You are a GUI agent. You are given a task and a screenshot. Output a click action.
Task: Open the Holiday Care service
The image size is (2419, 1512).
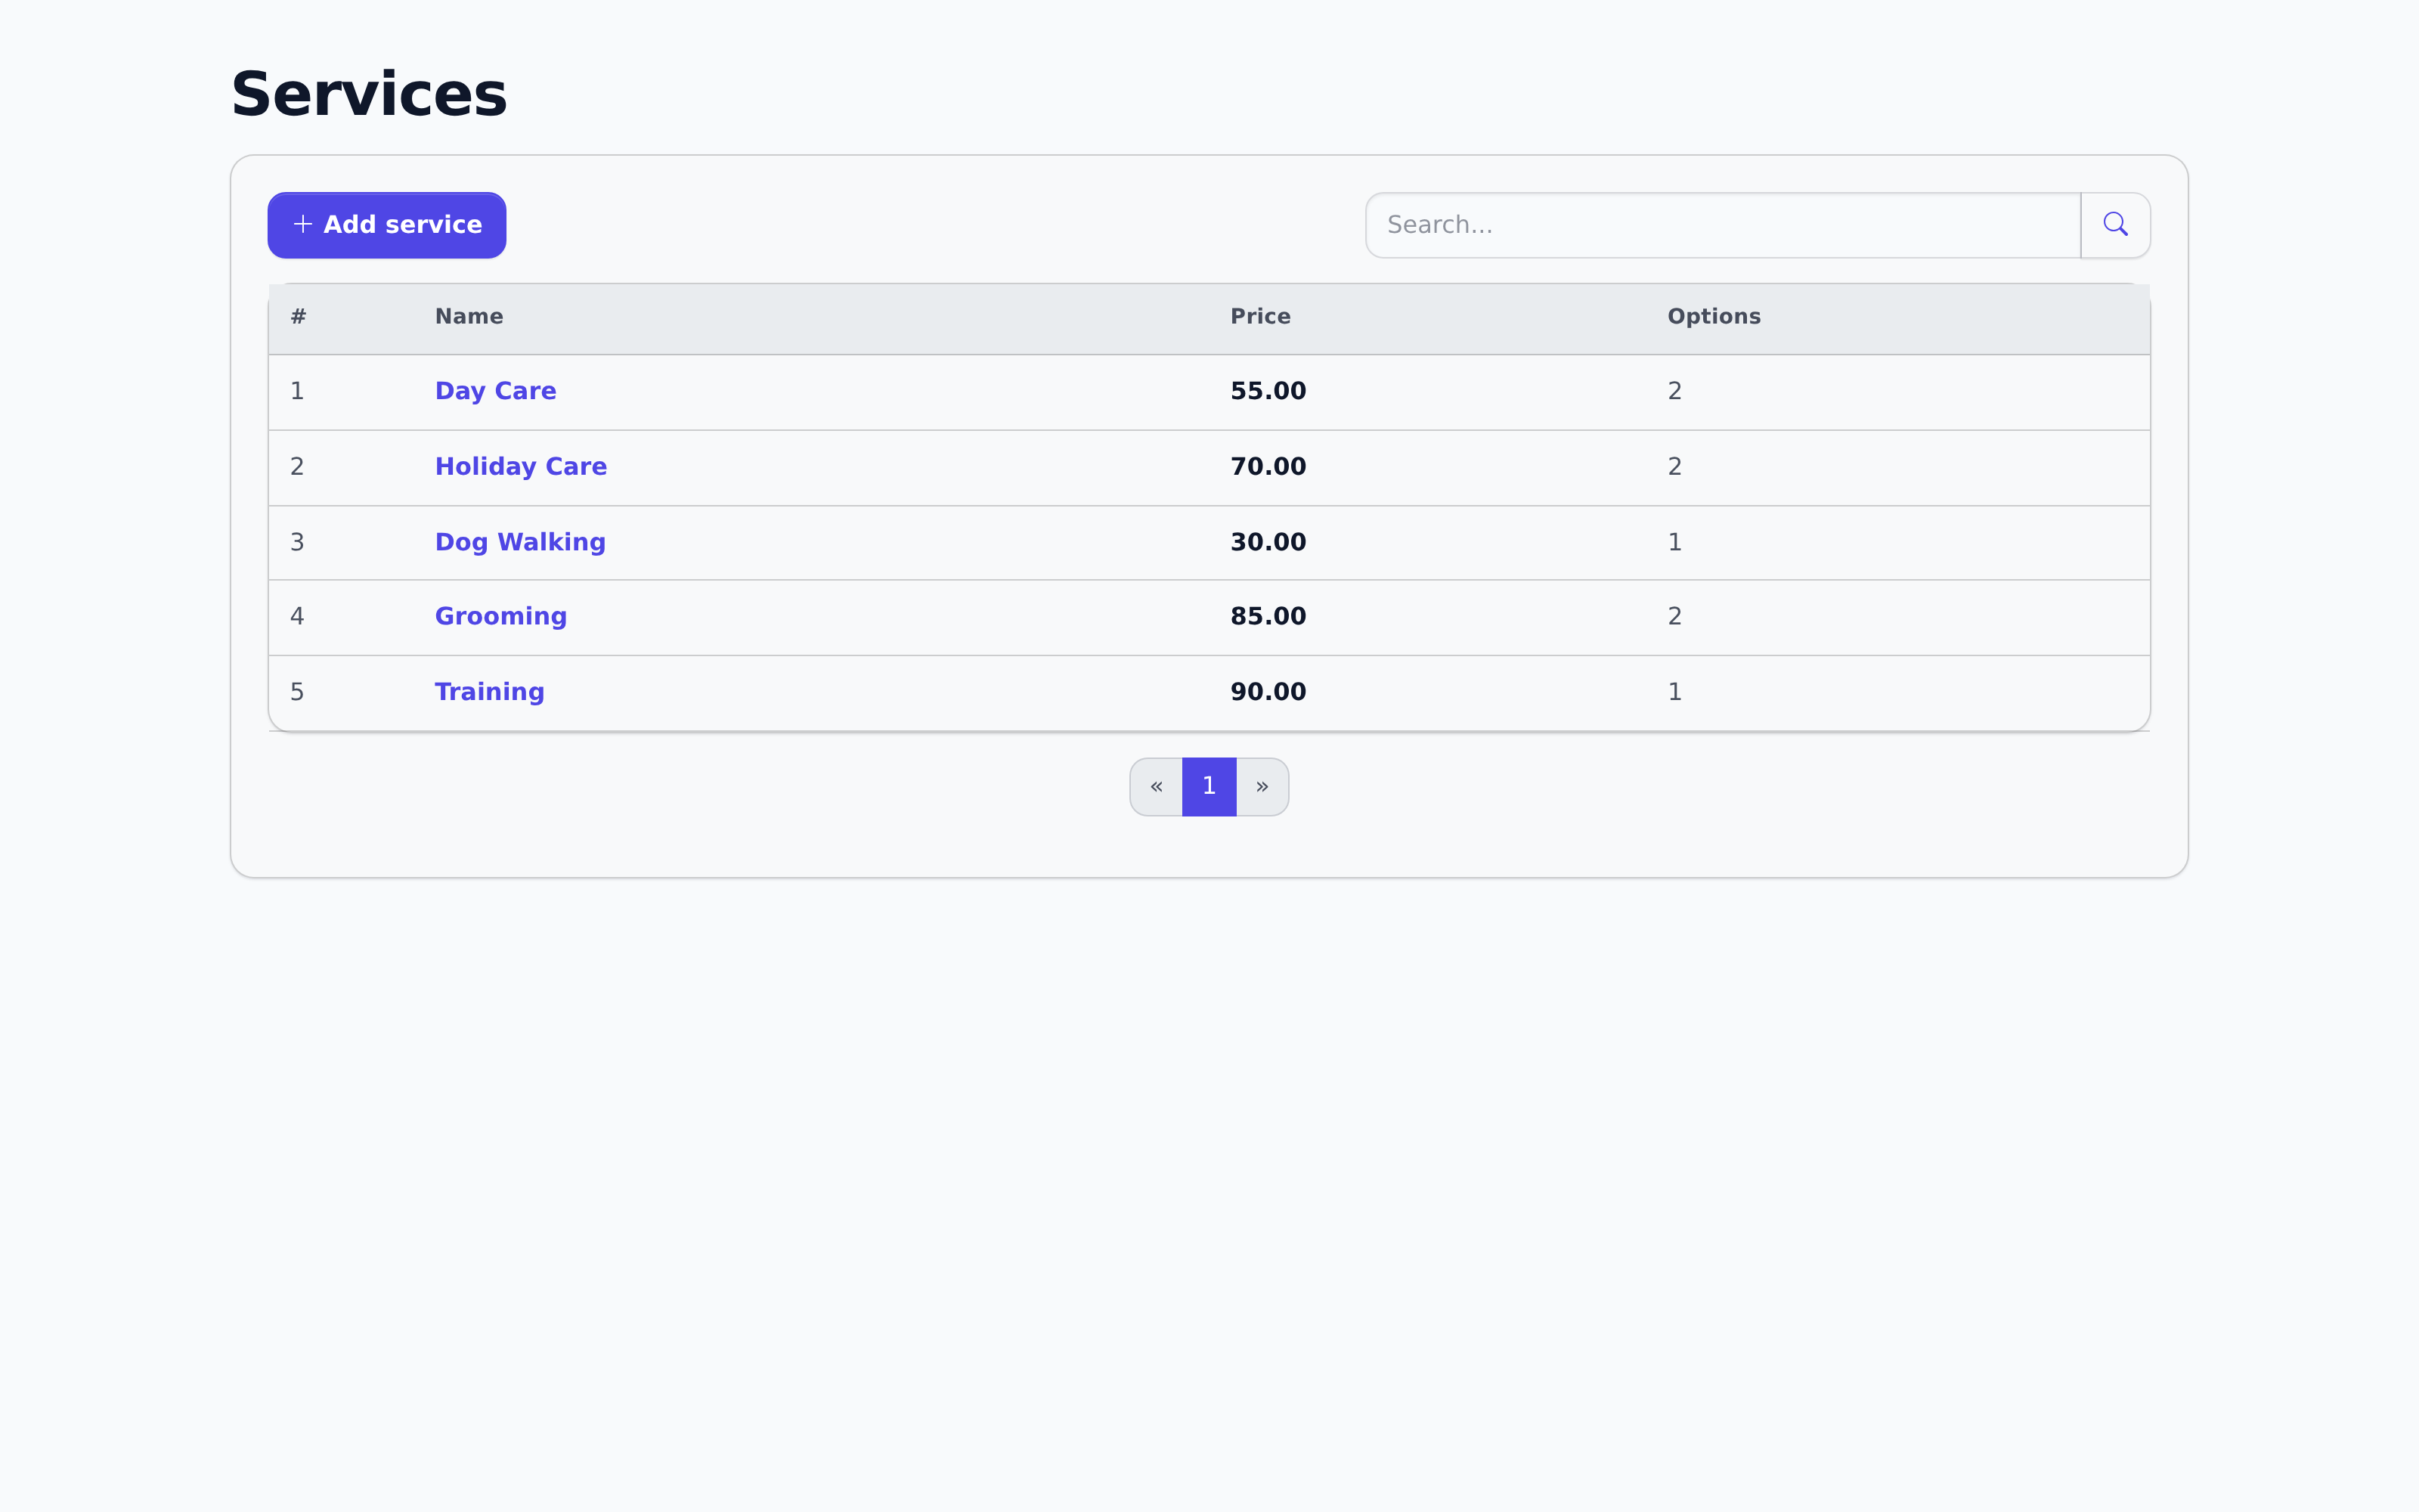coord(521,466)
